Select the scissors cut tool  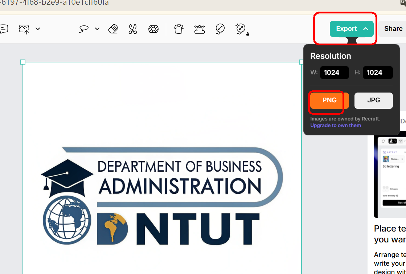click(132, 29)
